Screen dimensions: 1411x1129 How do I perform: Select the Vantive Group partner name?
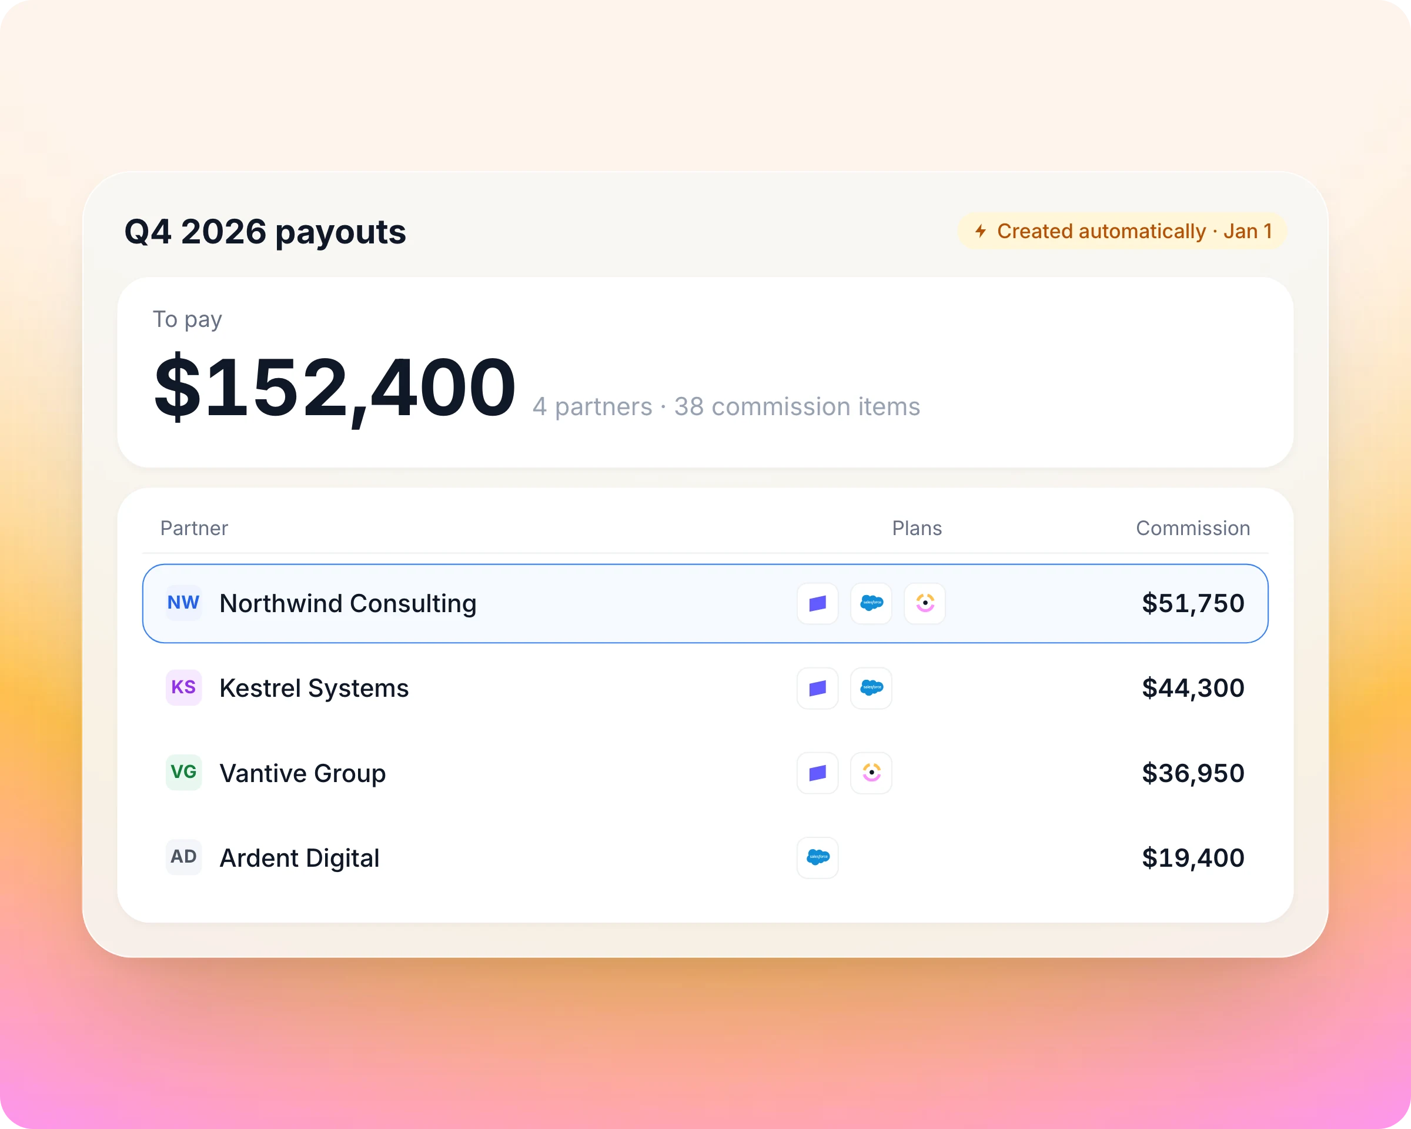[302, 773]
